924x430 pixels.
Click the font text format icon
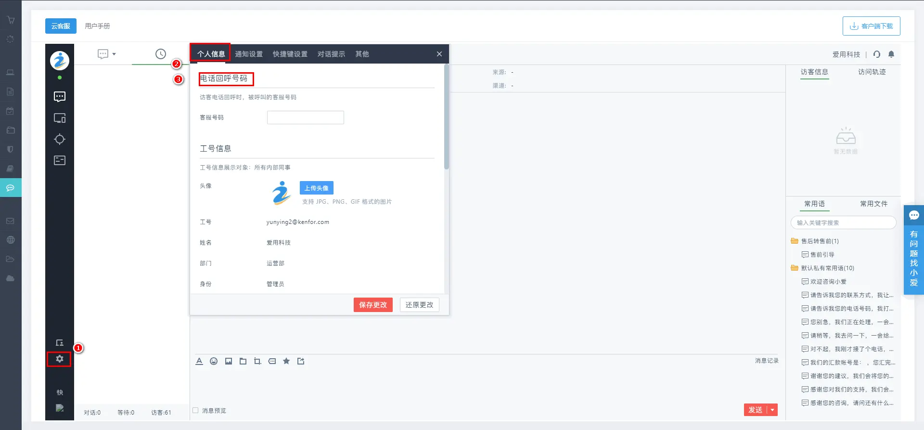[199, 361]
